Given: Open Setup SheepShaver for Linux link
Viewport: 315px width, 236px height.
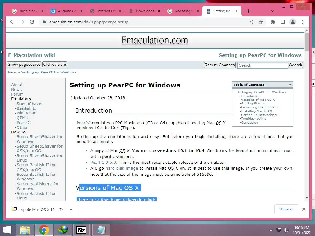Looking at the screenshot, I should click(40, 158).
